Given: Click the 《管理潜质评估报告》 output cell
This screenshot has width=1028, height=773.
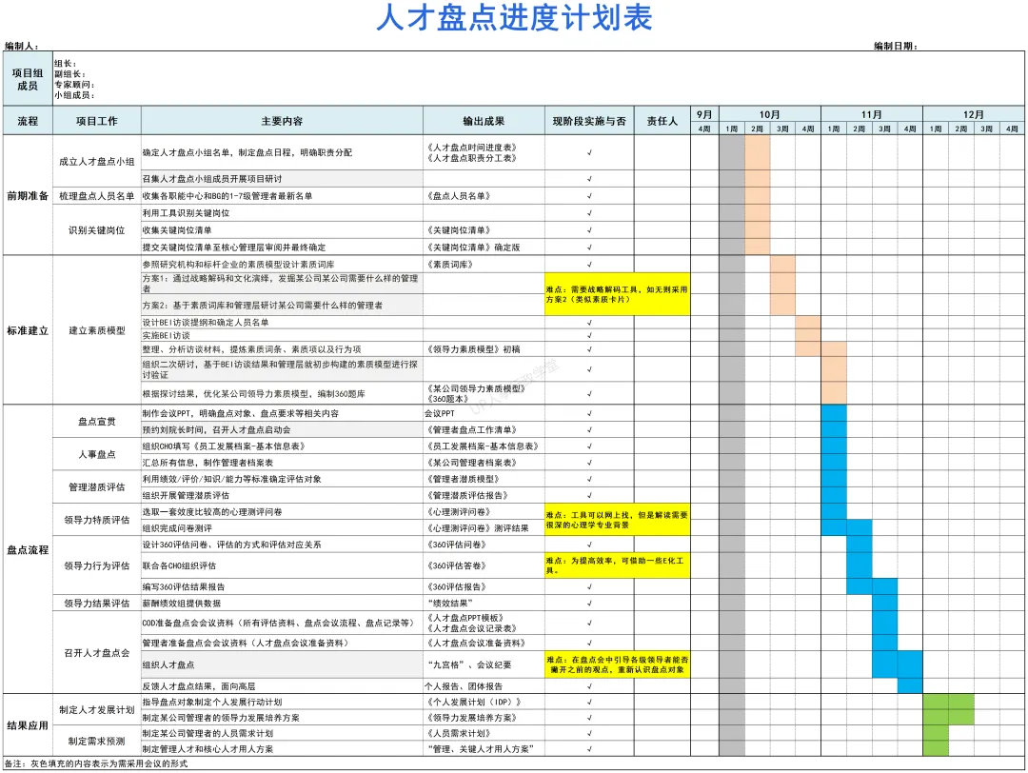Looking at the screenshot, I should (x=484, y=496).
